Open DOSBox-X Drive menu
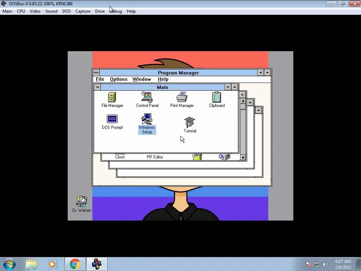Viewport: 361px width, 271px height. coord(100,11)
